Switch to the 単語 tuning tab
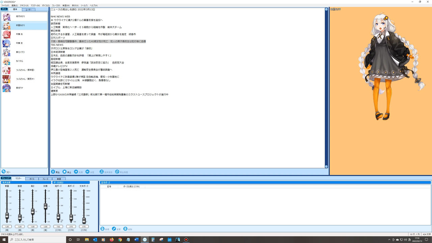Viewport: 432px width, 243px height. pos(58,179)
